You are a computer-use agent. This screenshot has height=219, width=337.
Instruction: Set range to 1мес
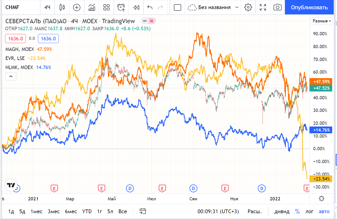[36, 211]
